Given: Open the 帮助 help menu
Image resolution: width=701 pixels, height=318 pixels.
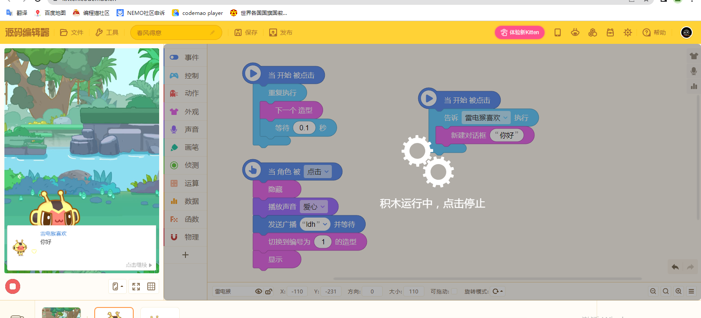Looking at the screenshot, I should click(x=654, y=32).
